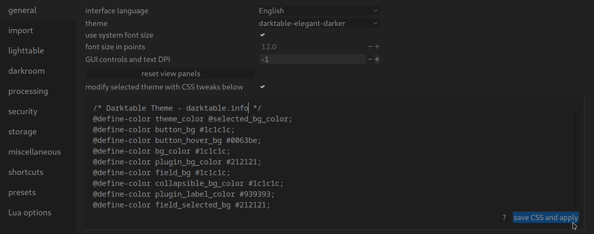Select the processing tab
This screenshot has width=594, height=234.
pos(28,91)
